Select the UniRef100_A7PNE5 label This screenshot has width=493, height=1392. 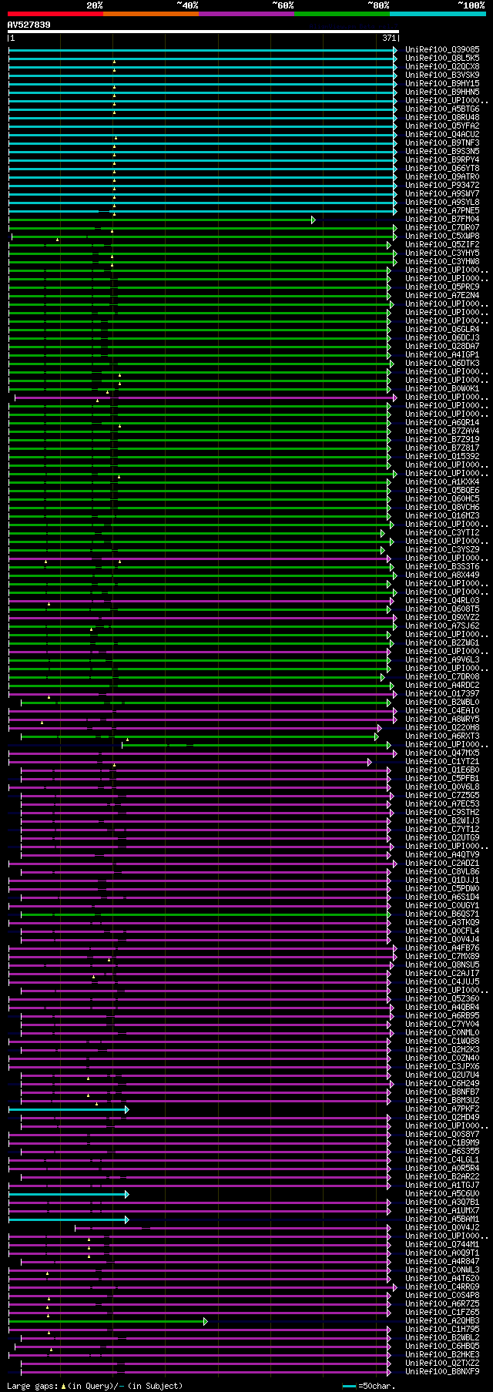[x=442, y=210]
